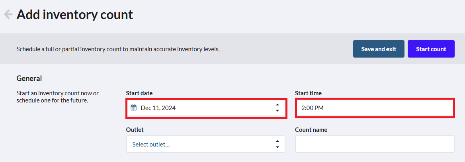Image resolution: width=465 pixels, height=162 pixels.
Task: Click the Add inventory count page title
Action: pos(75,14)
